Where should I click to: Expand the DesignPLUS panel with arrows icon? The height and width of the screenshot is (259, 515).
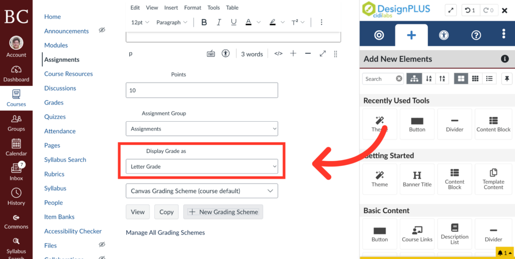tap(451, 10)
